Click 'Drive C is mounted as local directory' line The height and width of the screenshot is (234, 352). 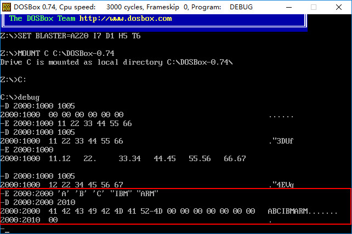pos(116,62)
